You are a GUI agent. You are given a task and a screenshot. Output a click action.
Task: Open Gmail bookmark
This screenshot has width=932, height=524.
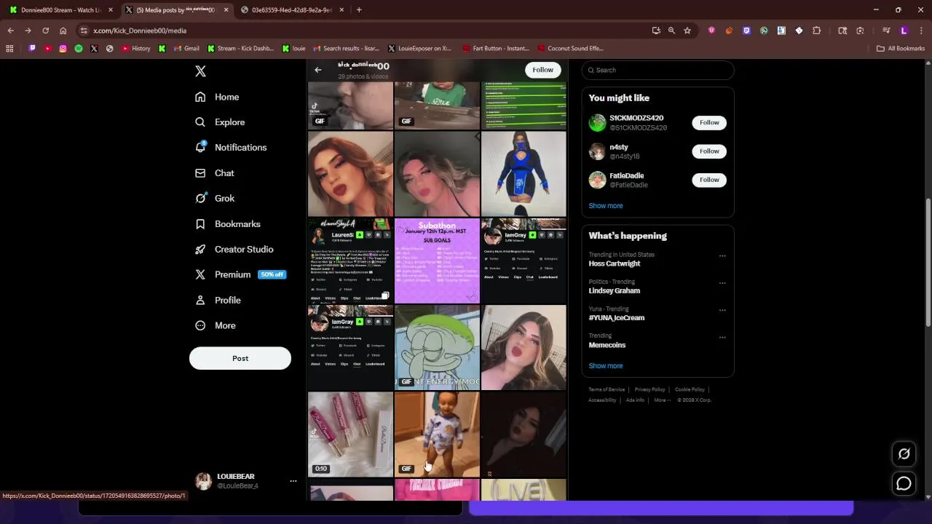[x=186, y=49]
